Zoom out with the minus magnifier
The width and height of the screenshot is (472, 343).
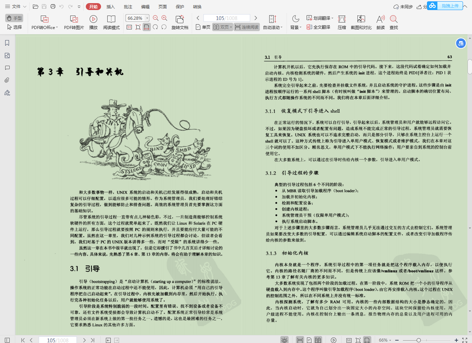[156, 18]
